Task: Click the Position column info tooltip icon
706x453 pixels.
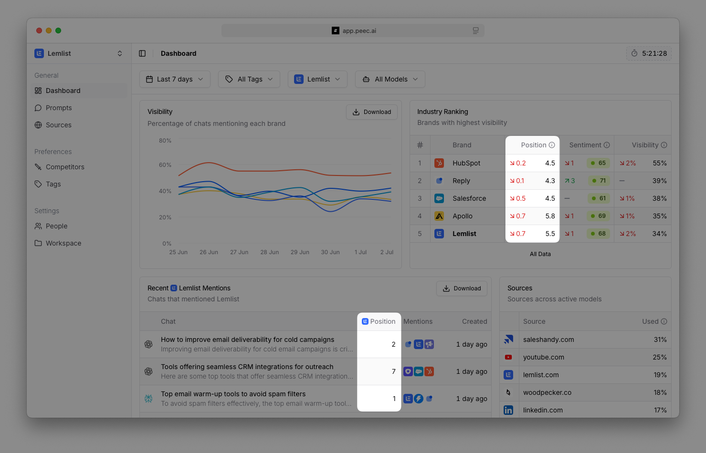Action: tap(552, 144)
